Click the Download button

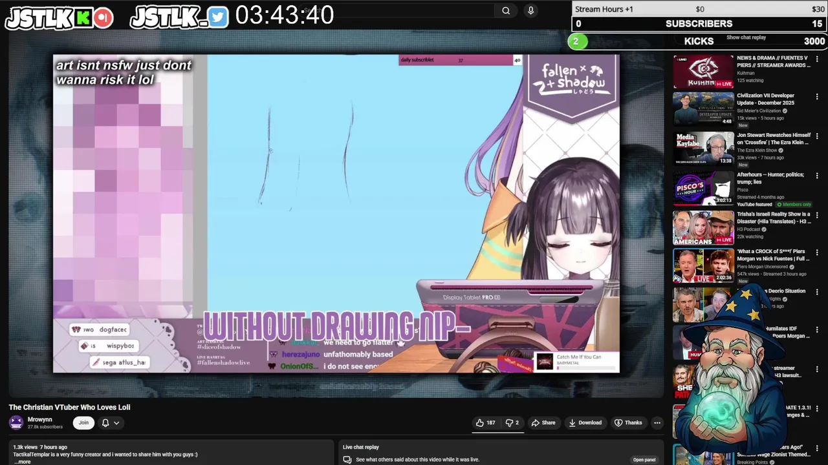click(585, 423)
